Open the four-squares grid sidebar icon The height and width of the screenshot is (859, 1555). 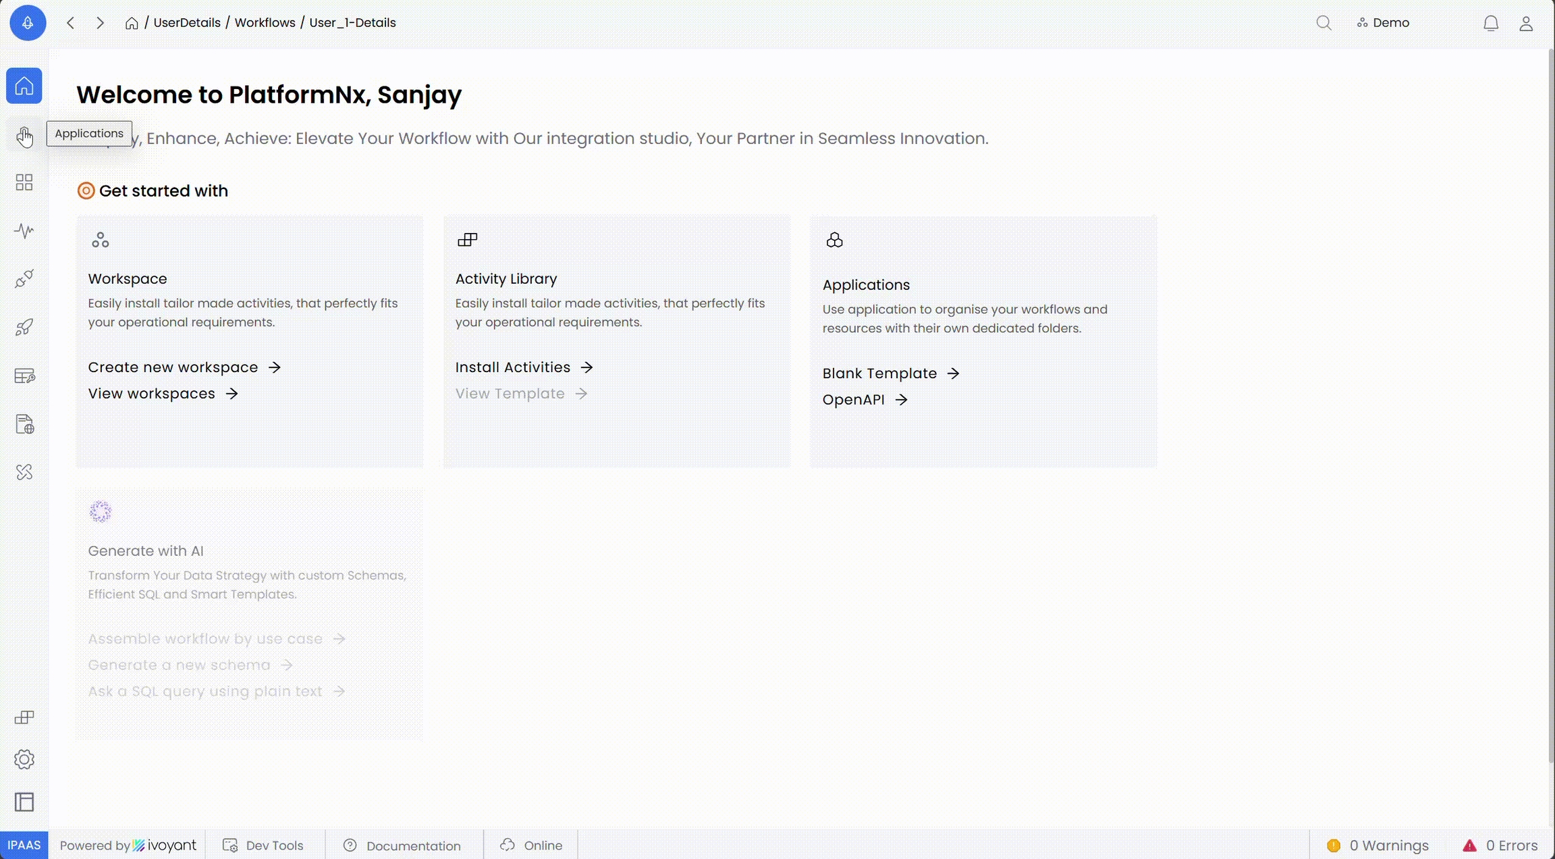point(24,182)
